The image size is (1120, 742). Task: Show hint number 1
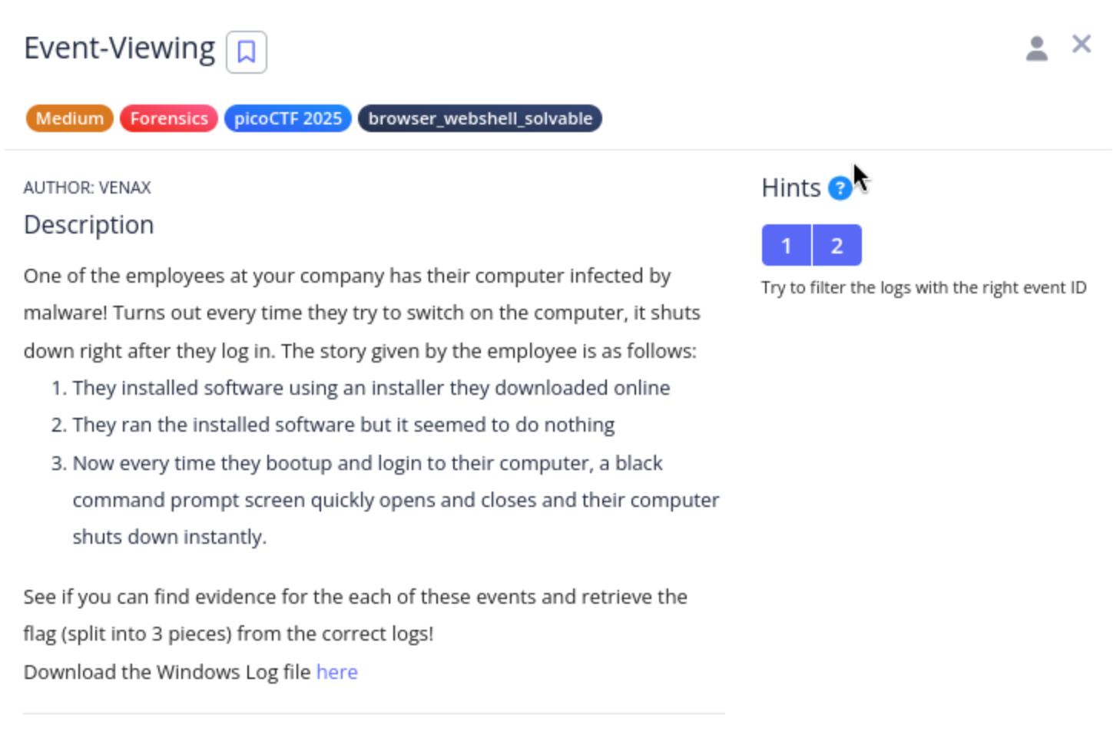pos(786,245)
